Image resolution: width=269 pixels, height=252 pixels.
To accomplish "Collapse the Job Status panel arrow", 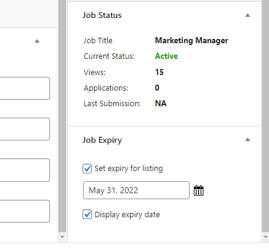I will click(x=247, y=15).
